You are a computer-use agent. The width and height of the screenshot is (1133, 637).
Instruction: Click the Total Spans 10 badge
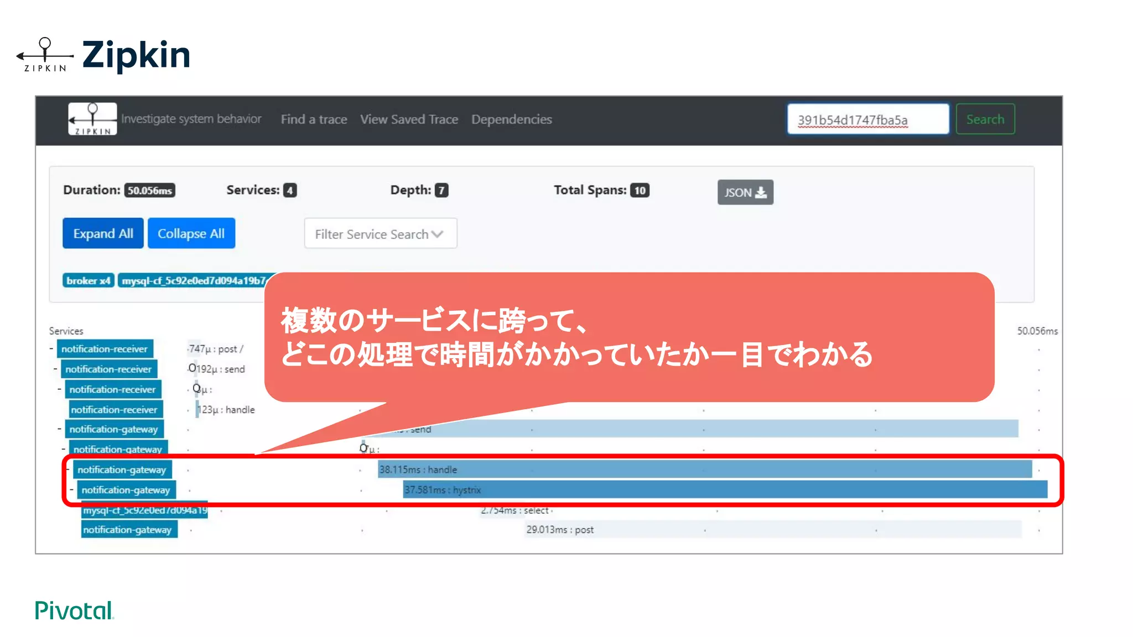click(x=640, y=190)
